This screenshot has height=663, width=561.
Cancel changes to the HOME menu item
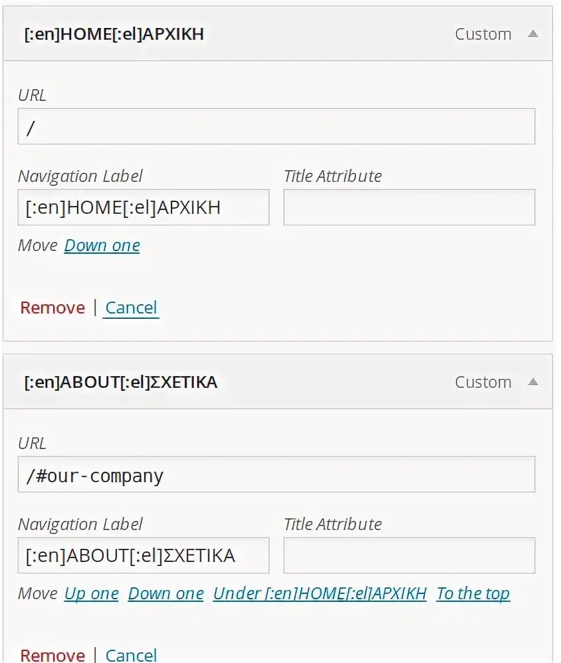pyautogui.click(x=131, y=308)
